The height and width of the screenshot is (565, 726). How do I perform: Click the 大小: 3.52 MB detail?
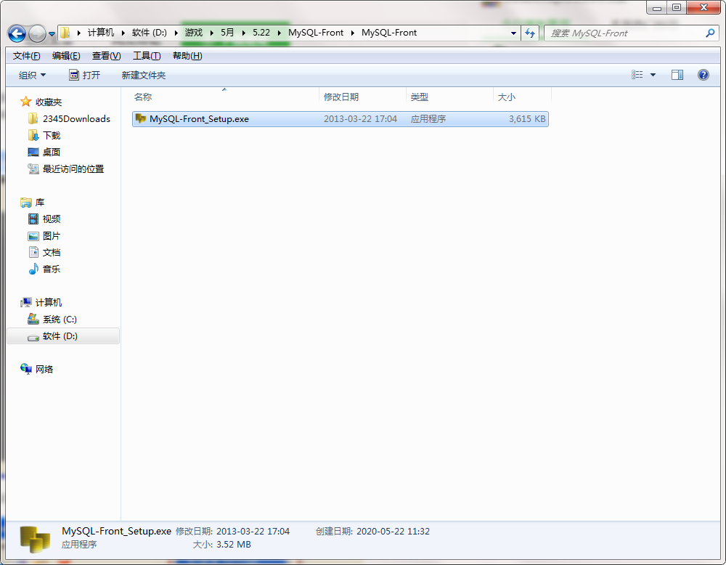click(x=221, y=545)
